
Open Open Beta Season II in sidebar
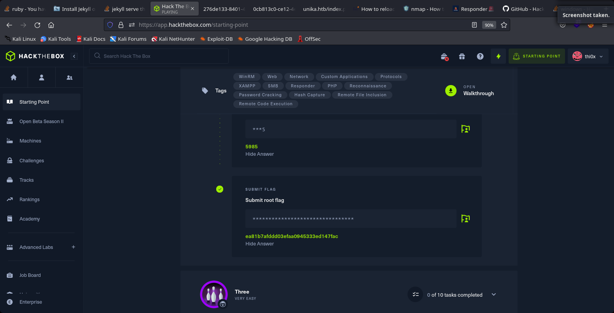tap(42, 122)
